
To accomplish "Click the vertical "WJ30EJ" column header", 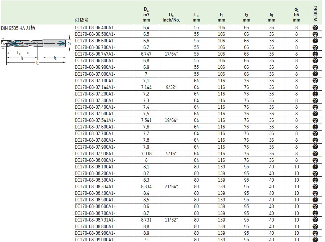I will 315,14.
